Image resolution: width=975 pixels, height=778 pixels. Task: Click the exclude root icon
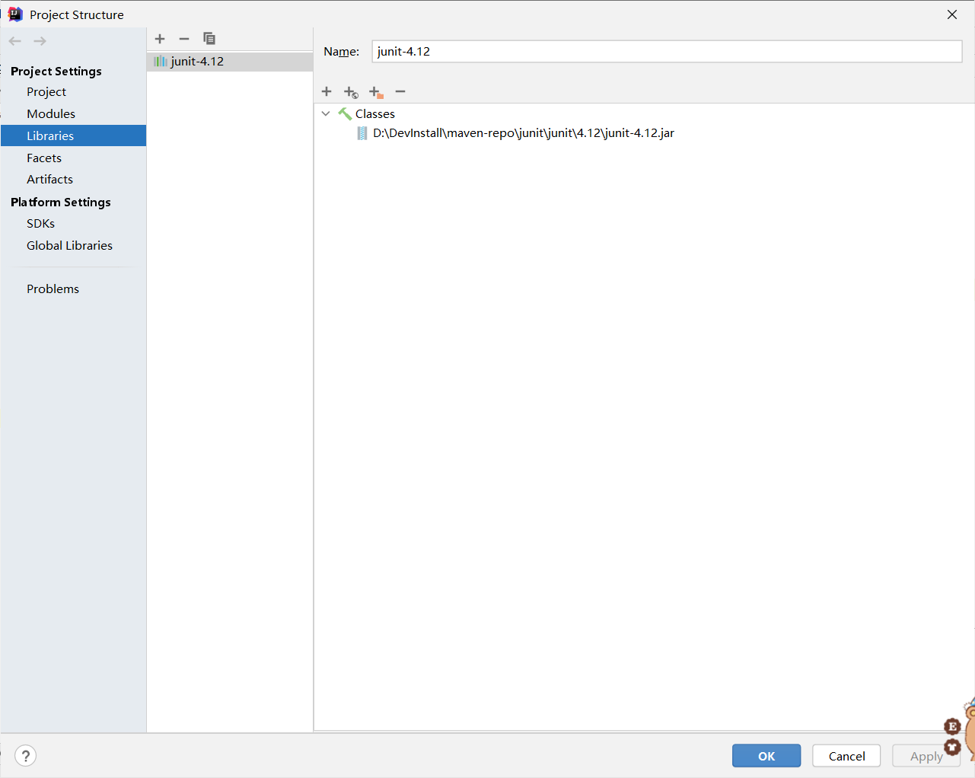click(x=376, y=92)
